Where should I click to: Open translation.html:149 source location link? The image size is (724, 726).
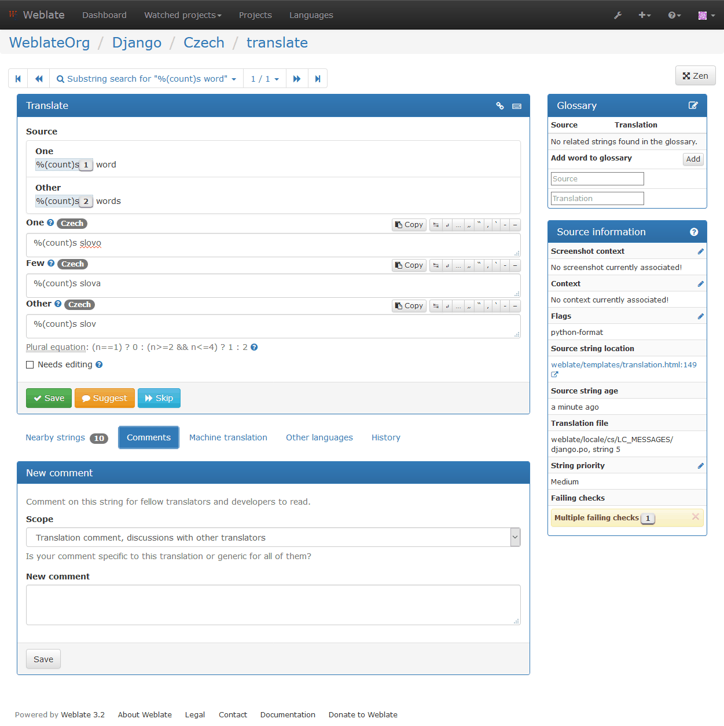[624, 365]
